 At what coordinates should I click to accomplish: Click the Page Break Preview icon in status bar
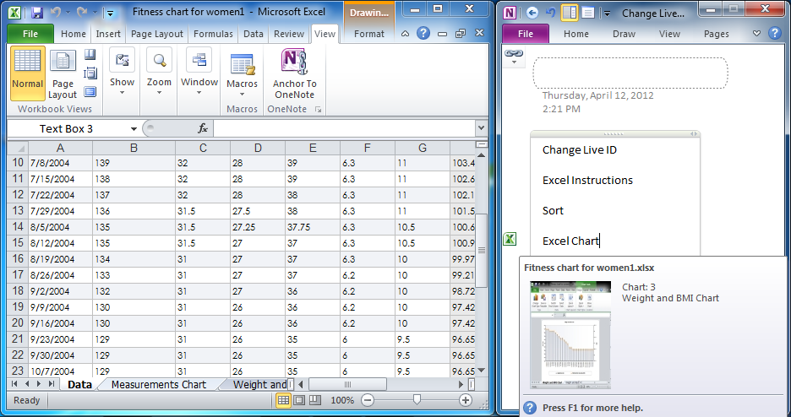pos(314,400)
